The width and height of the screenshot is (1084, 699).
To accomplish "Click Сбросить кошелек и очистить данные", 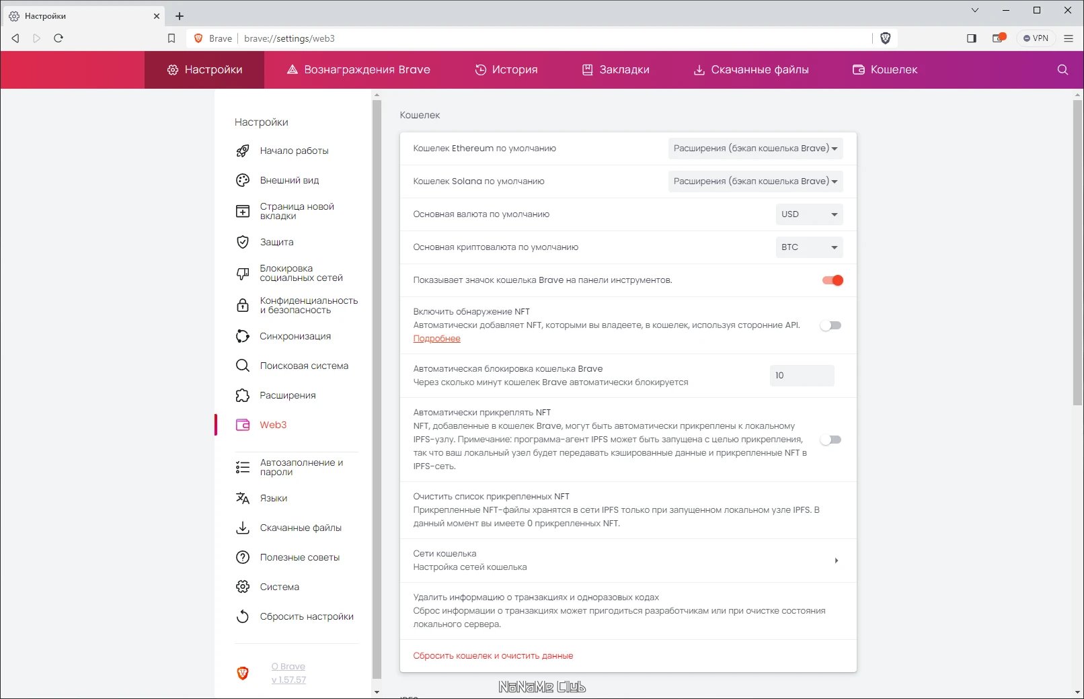I will [x=493, y=656].
